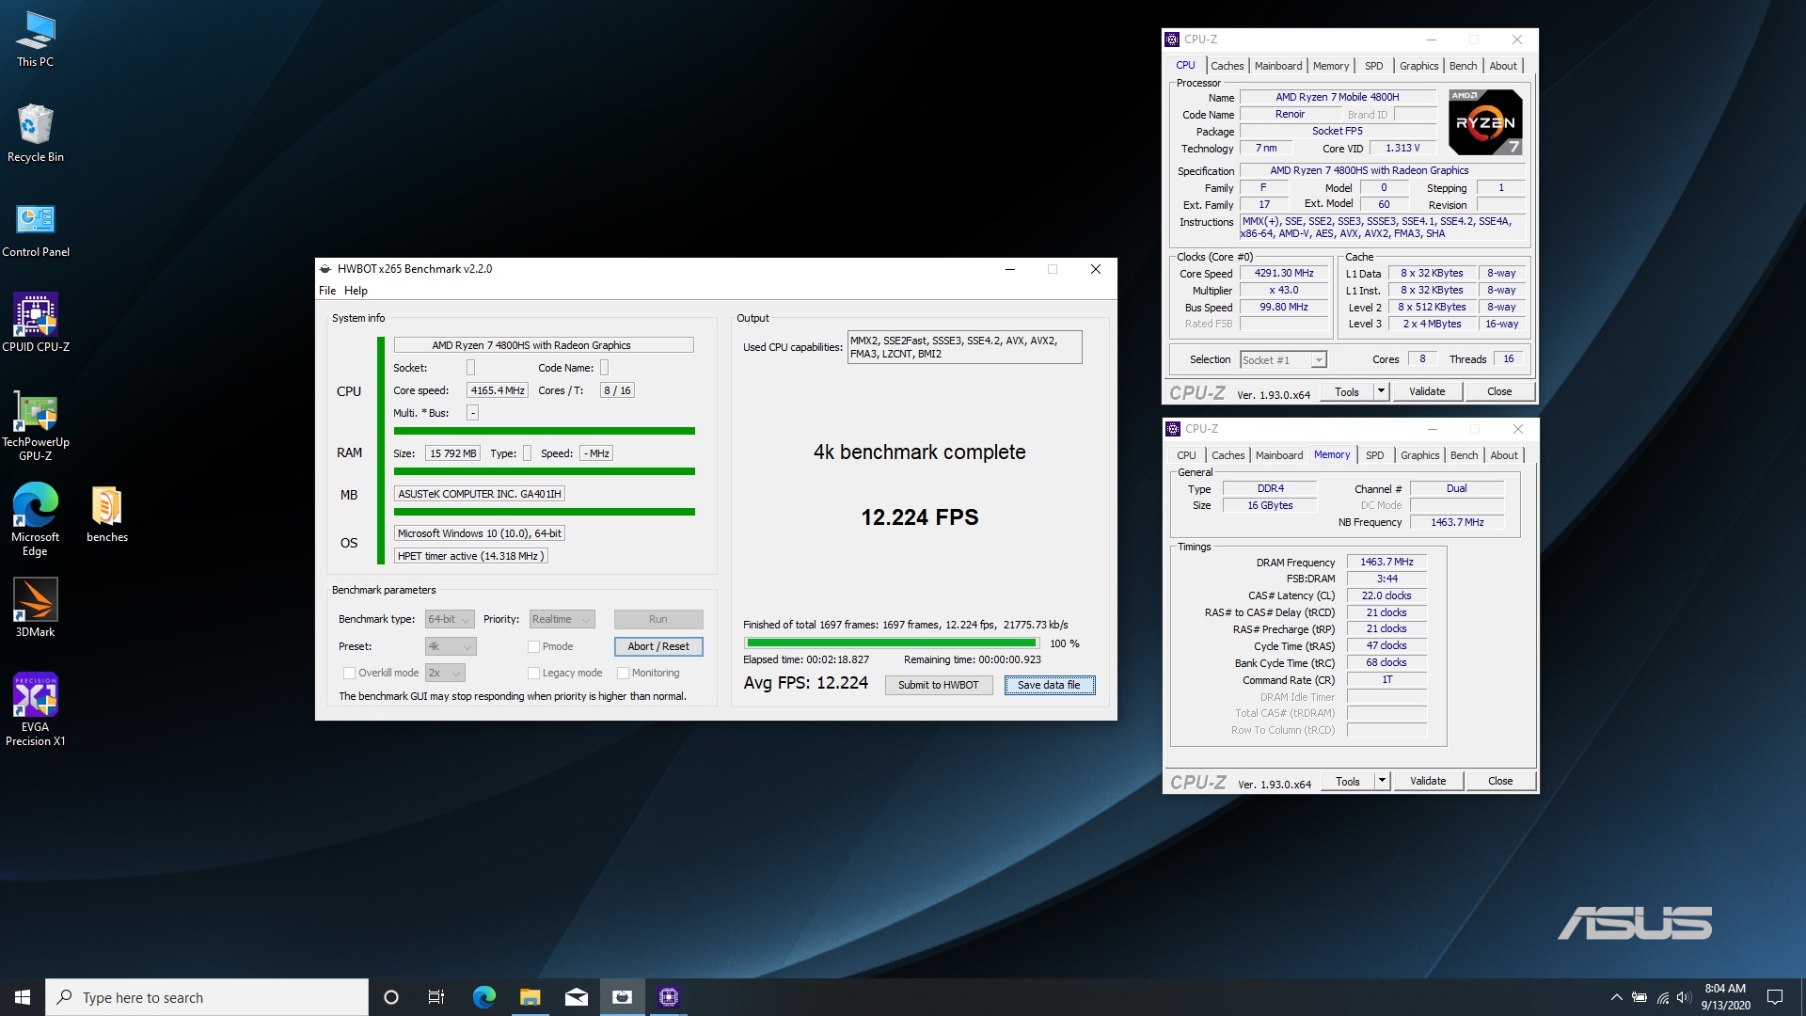Open About tab in bottom CPU-Z window
The height and width of the screenshot is (1016, 1806).
coord(1504,455)
